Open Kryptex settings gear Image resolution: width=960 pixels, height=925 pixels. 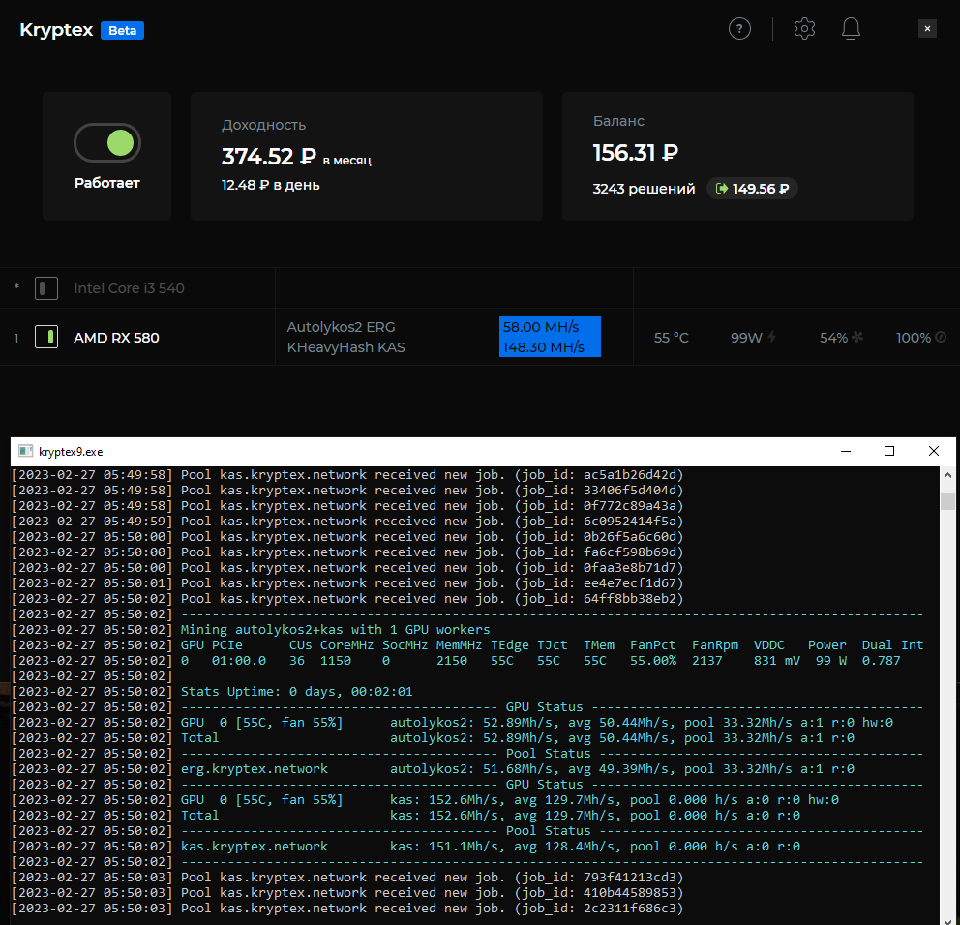pyautogui.click(x=804, y=29)
